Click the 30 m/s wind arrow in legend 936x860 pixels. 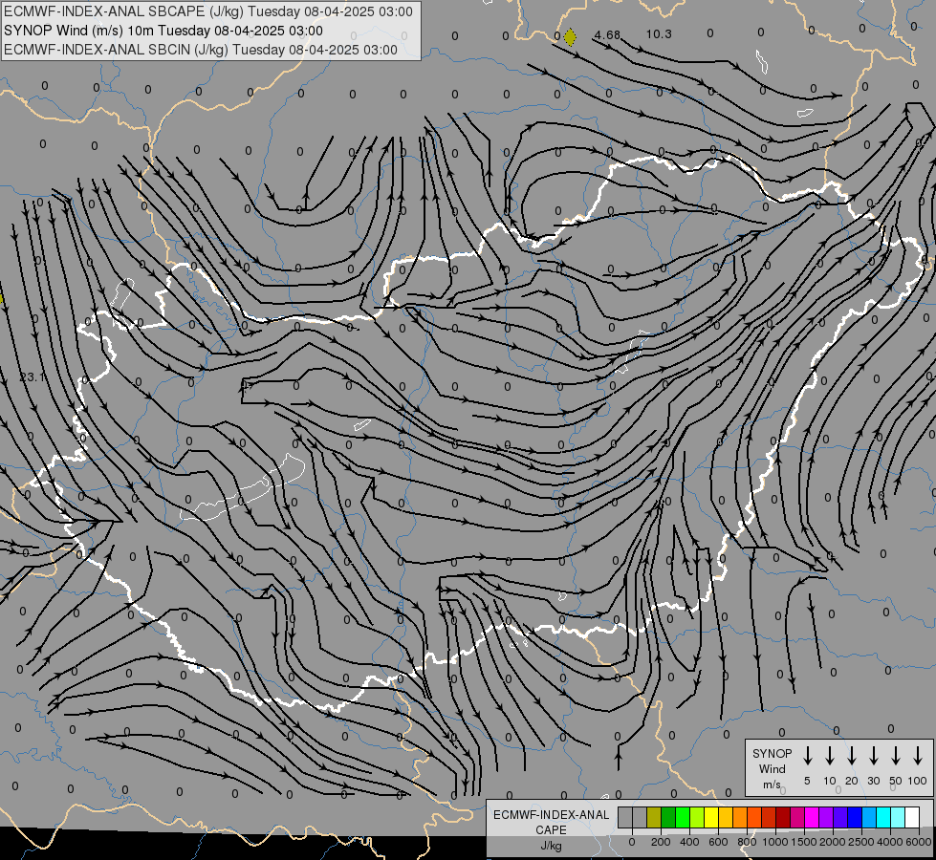[x=873, y=756]
